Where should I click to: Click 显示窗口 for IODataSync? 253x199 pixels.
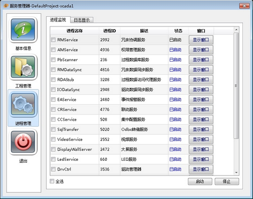(201, 90)
